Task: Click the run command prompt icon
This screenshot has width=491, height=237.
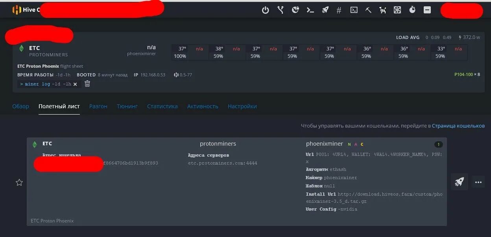Action: point(310,10)
